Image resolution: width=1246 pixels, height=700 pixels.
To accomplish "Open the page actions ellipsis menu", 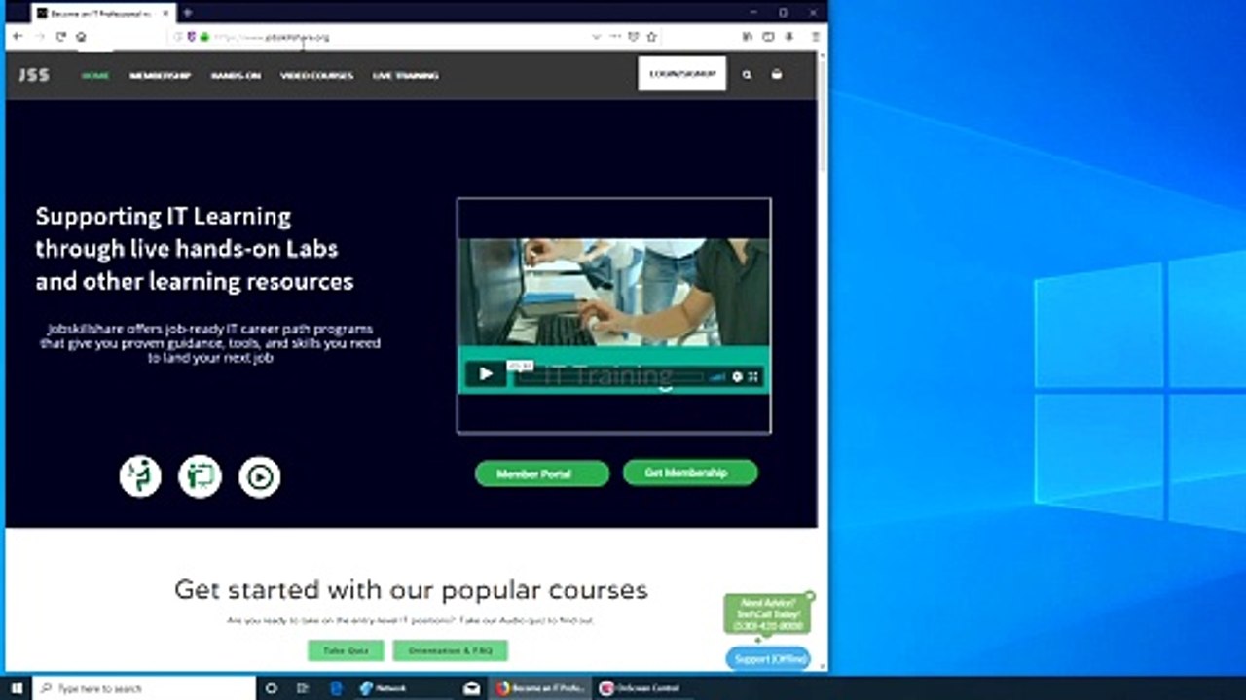I will click(615, 37).
